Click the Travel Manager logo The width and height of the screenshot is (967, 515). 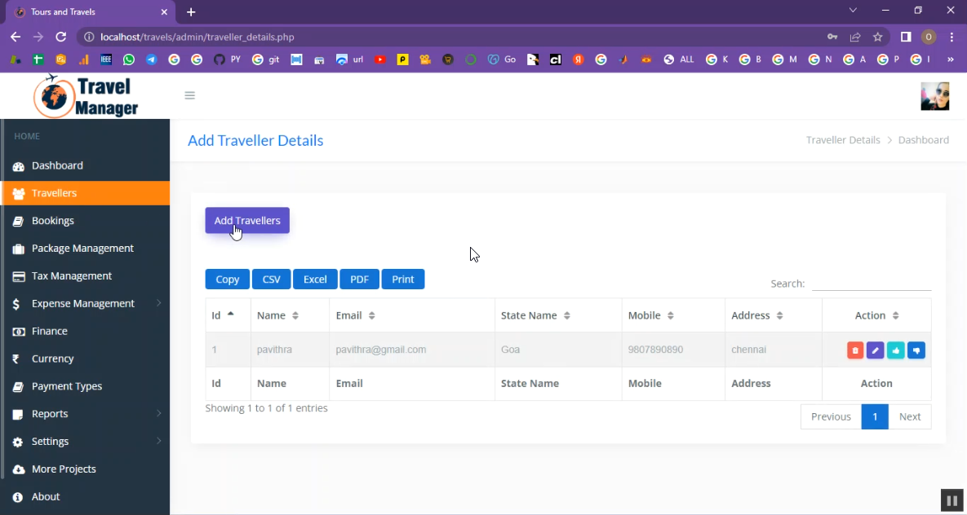(86, 96)
